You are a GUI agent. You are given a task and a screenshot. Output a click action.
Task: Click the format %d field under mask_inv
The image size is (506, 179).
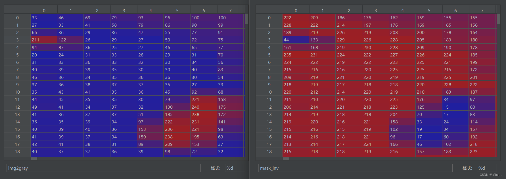[487, 168]
